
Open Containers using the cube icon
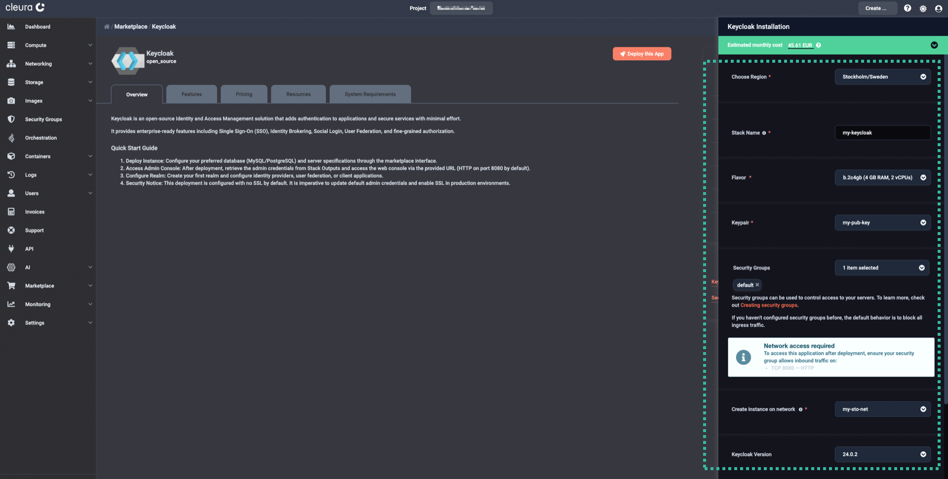pos(11,156)
